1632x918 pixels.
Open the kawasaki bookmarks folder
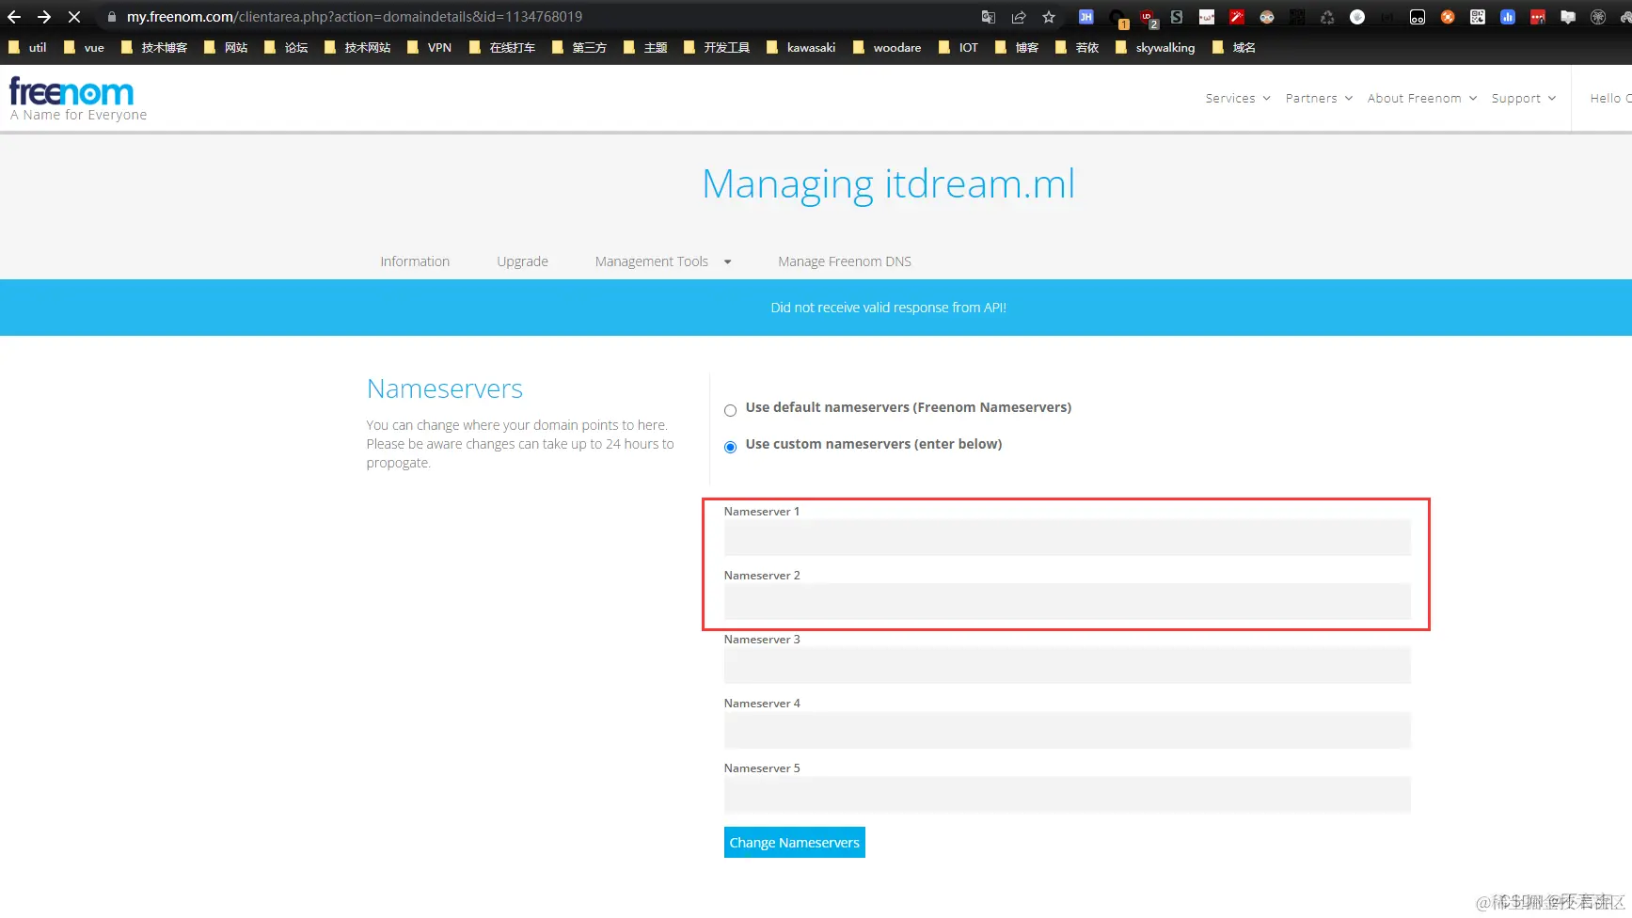click(800, 47)
